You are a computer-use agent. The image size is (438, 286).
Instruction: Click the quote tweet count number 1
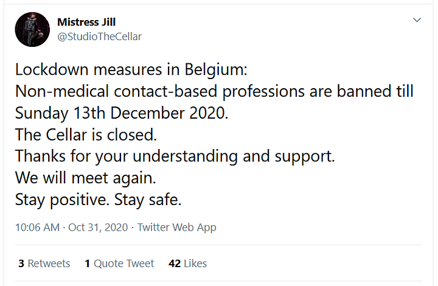[88, 263]
